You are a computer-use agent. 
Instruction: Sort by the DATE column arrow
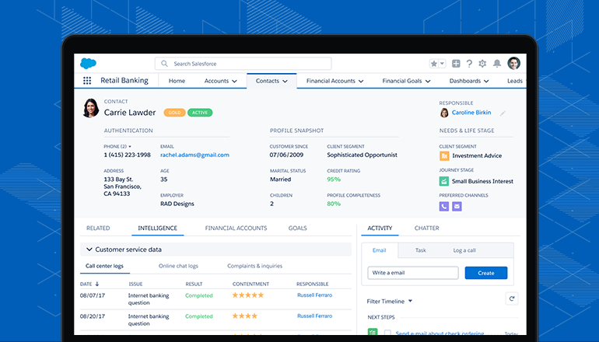tap(97, 284)
